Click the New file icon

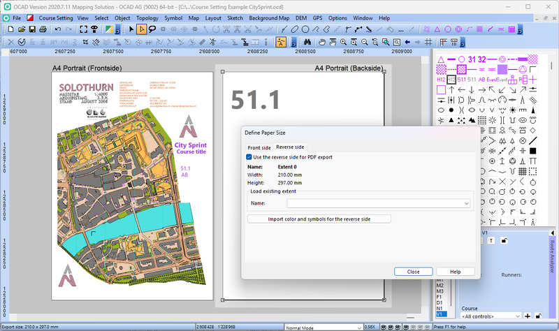10,29
